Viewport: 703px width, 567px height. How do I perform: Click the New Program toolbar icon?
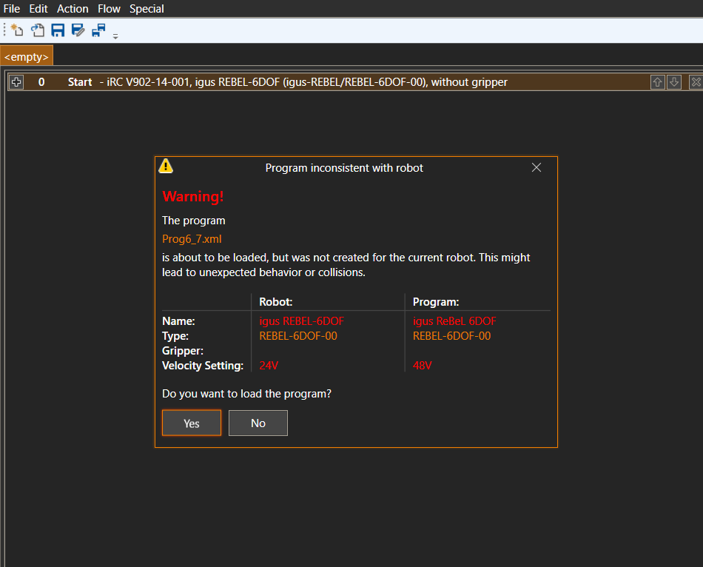tap(17, 30)
